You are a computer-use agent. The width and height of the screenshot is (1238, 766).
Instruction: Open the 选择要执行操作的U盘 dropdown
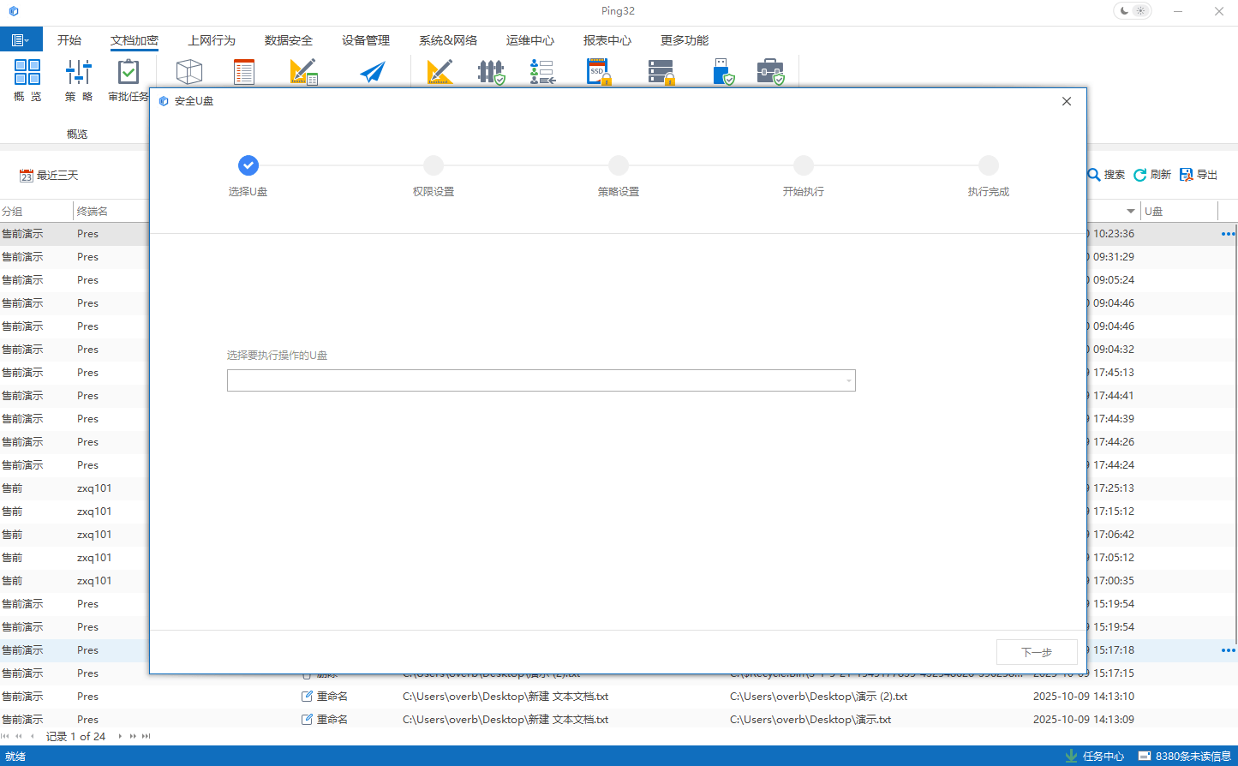coord(541,380)
